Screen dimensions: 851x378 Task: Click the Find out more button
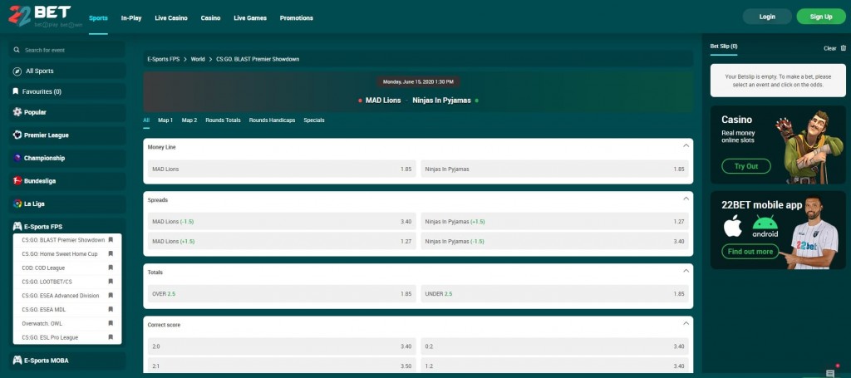[x=750, y=252]
